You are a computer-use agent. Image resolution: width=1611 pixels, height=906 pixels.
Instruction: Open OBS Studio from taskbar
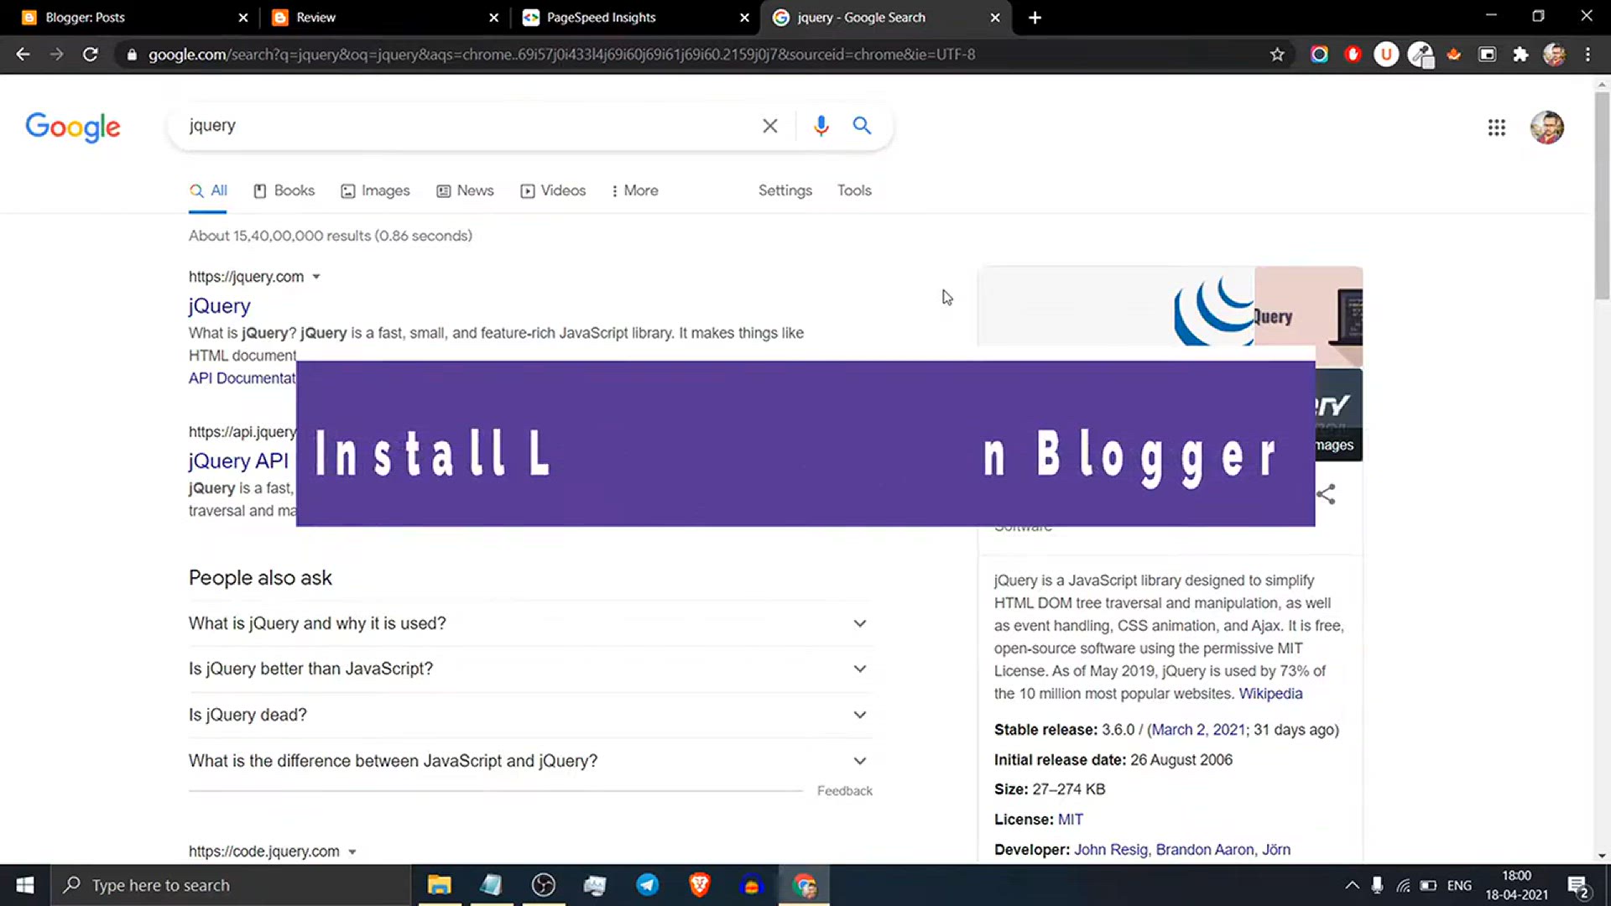coord(543,885)
